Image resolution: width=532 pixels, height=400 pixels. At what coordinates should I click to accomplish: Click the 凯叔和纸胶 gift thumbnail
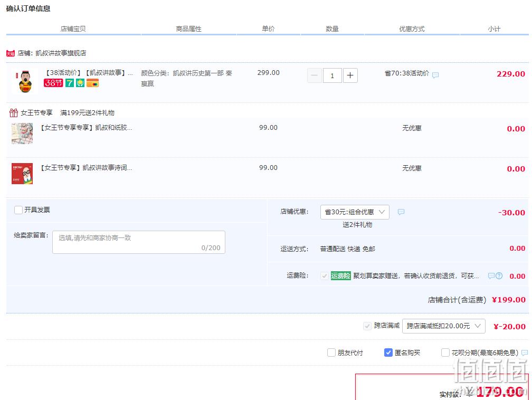pos(22,134)
